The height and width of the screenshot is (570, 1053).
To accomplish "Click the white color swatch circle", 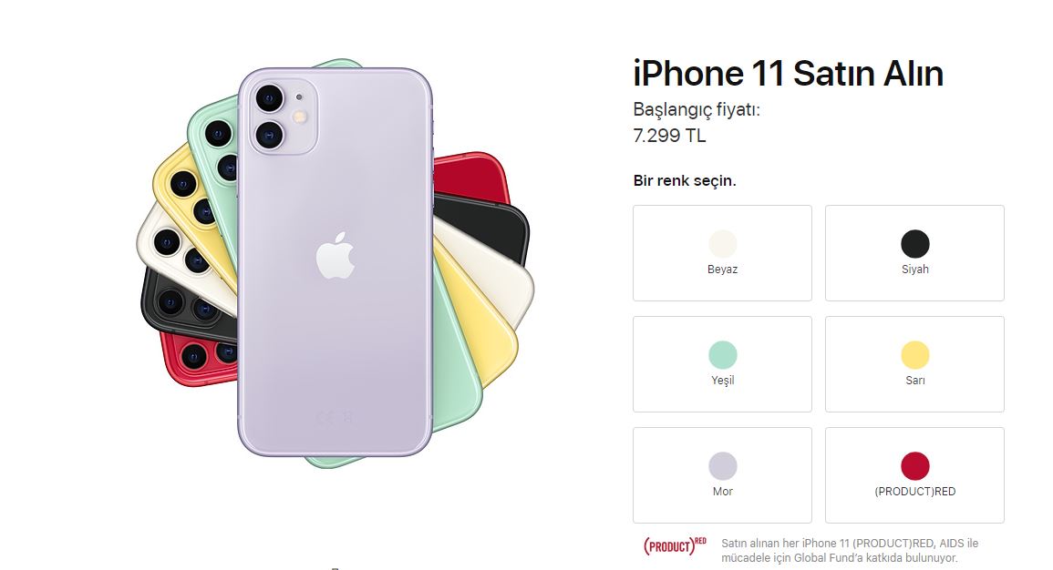I will [x=723, y=243].
